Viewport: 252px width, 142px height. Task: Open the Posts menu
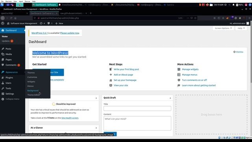point(8,49)
